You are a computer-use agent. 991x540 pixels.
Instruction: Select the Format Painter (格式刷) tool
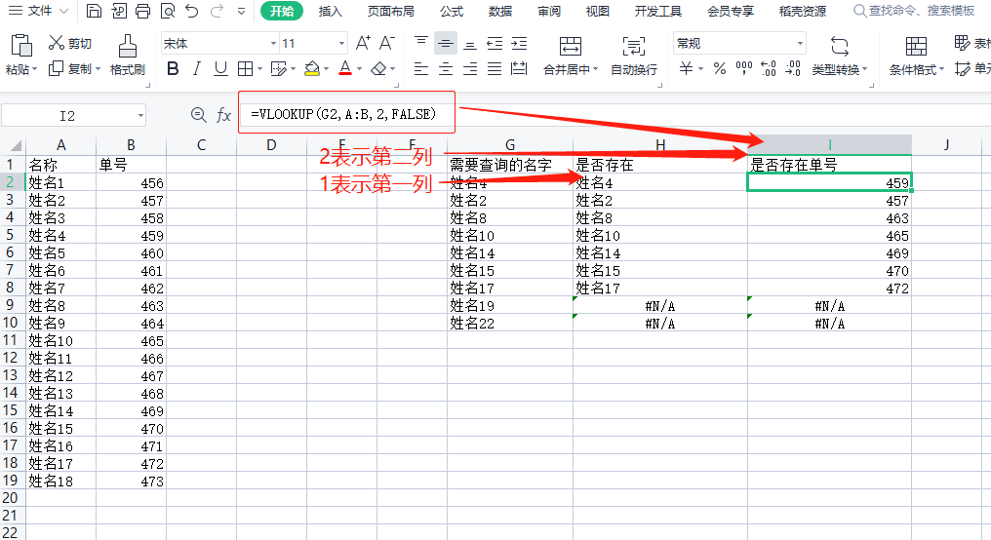point(127,56)
